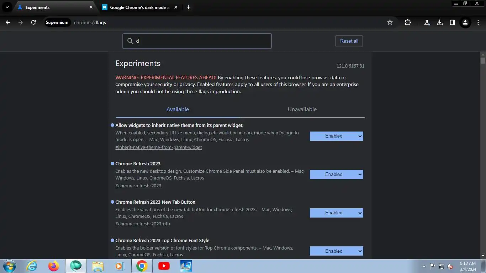Open YouTube icon in taskbar

[x=164, y=266]
